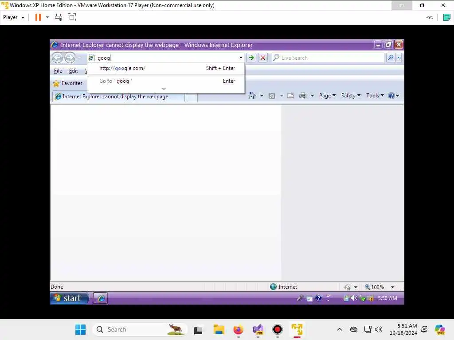Click Internet Explorer button in XP taskbar
This screenshot has height=340, width=454.
tap(101, 298)
